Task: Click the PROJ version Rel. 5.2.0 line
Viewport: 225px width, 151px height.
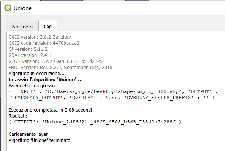Action: tap(60, 67)
